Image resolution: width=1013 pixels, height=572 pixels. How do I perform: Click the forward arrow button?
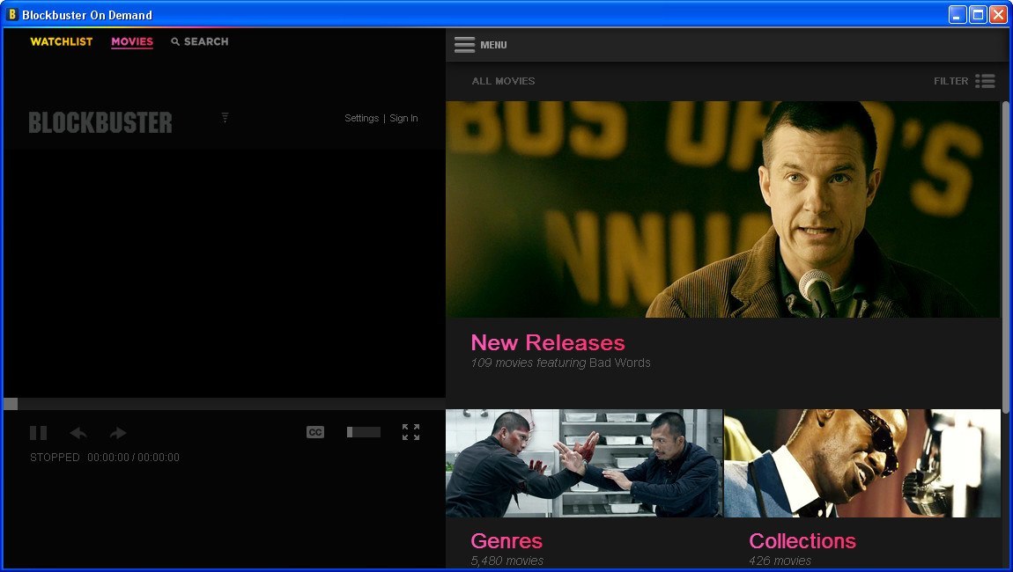pyautogui.click(x=117, y=433)
